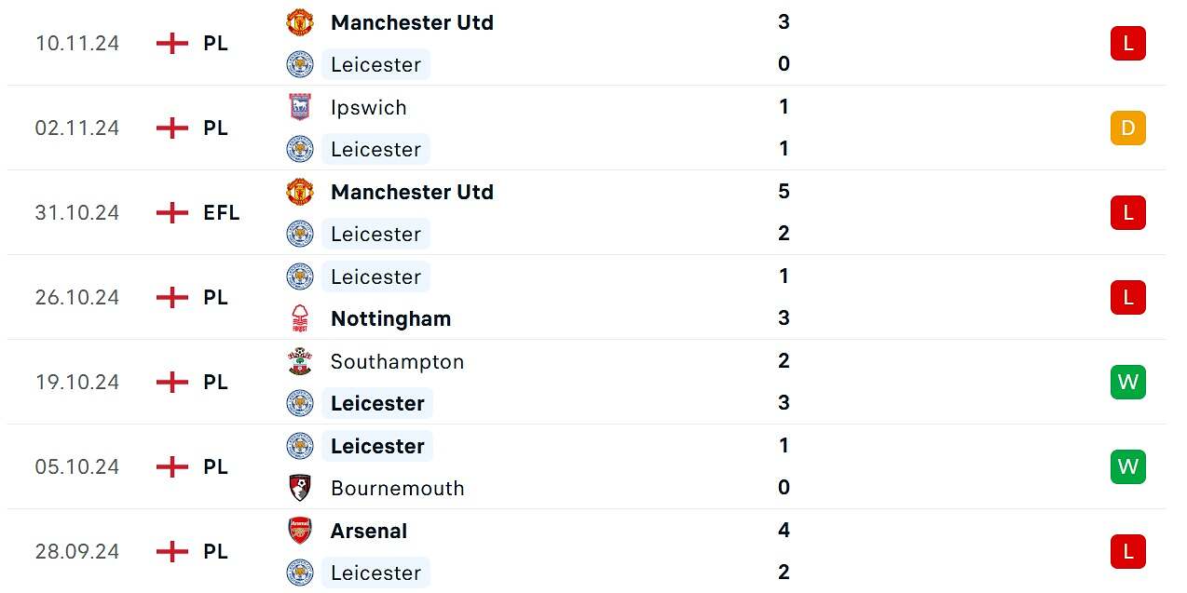Click the England flag for the EFL match
Screen dimensions: 1187x593
tap(172, 212)
